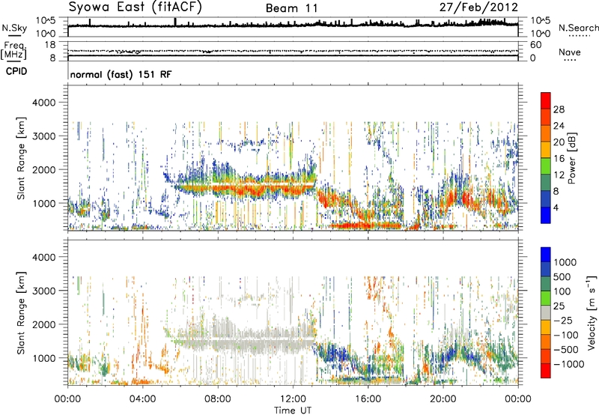Viewport: 599px width, 415px height.
Task: Select the 'Beam 11' header label
Action: pos(292,8)
